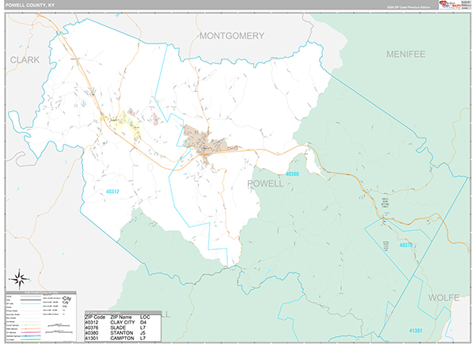Click the 40312 ZIP label on map
Screen dimensions: 475x344
point(115,191)
